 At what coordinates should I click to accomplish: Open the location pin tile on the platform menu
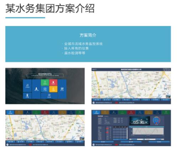tap(27, 96)
